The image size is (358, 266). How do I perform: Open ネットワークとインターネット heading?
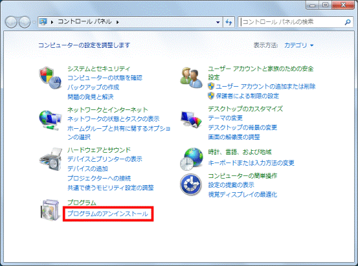(107, 110)
